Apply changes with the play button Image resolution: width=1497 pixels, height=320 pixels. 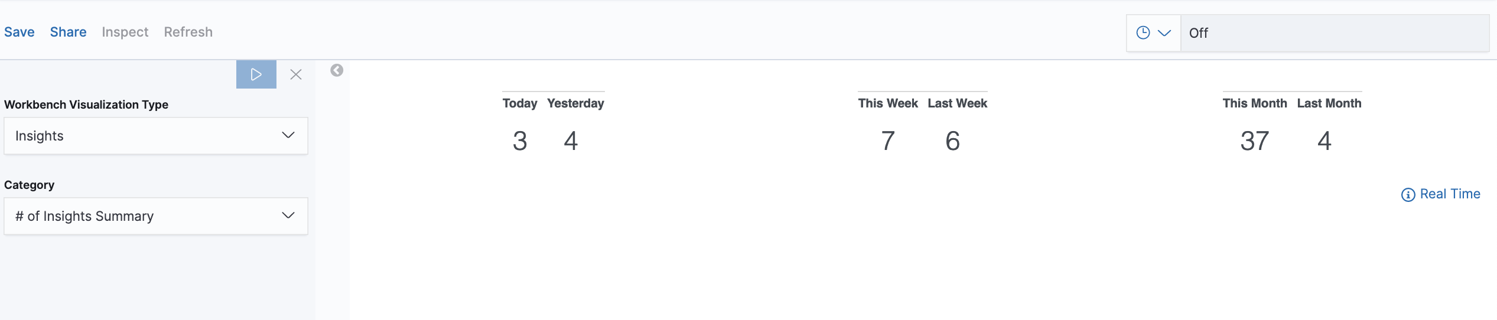click(x=256, y=74)
